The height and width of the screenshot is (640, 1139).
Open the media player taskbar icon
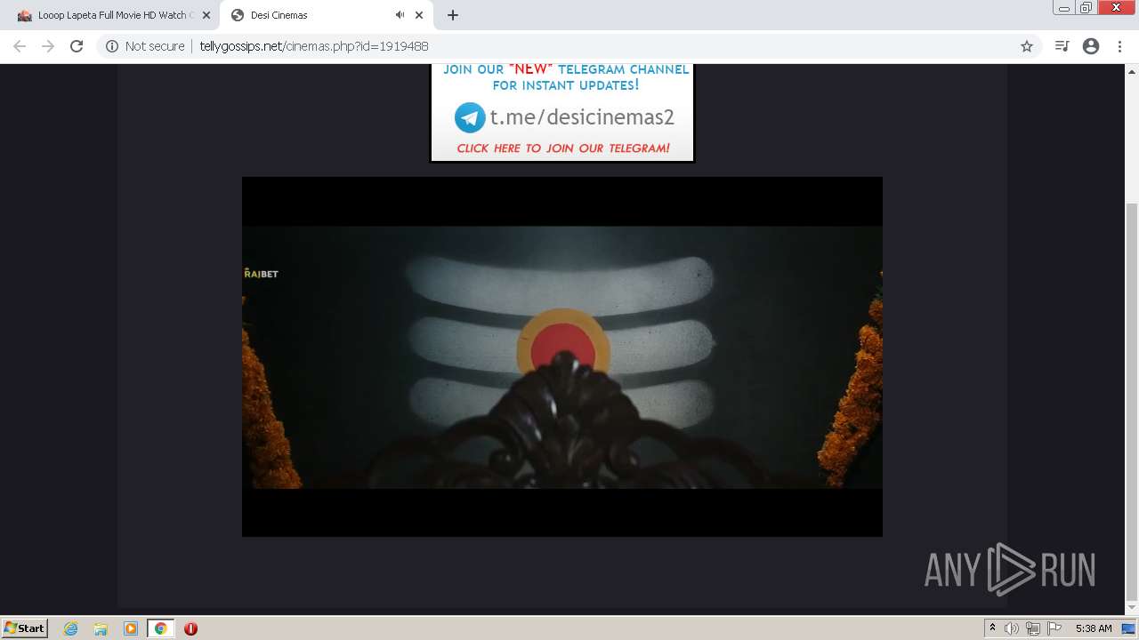tap(131, 628)
